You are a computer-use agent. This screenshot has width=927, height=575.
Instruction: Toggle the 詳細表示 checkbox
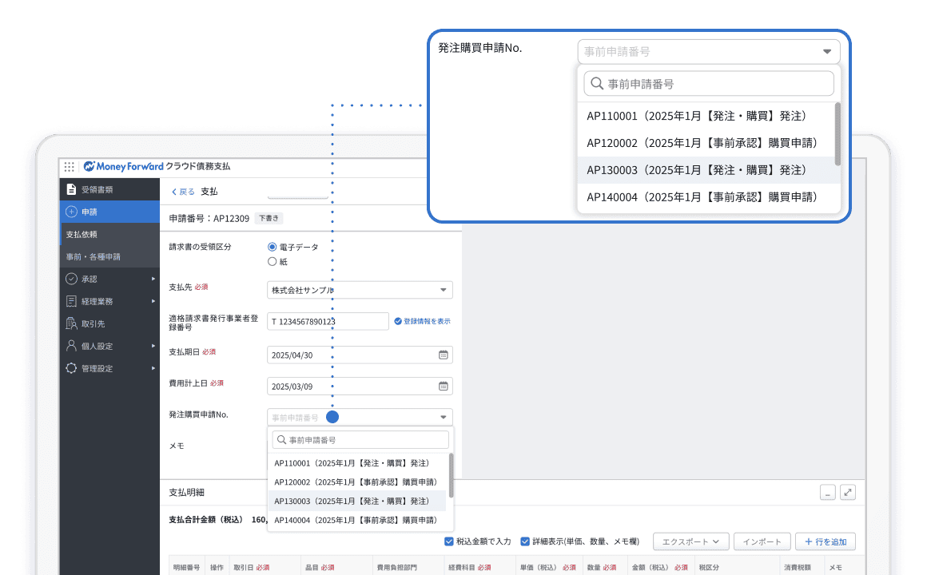coord(525,541)
